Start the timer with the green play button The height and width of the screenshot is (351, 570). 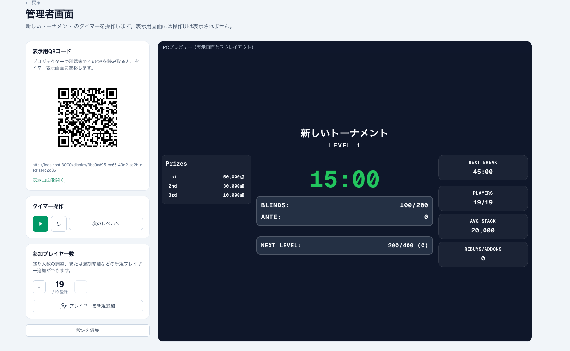(40, 224)
